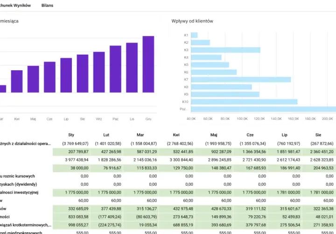Select cell value 998 055,27
The width and height of the screenshot is (336, 234).
pos(78,225)
